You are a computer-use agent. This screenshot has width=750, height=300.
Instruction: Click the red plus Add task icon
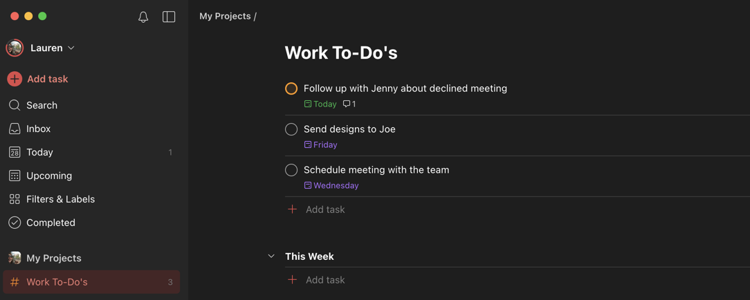[15, 79]
